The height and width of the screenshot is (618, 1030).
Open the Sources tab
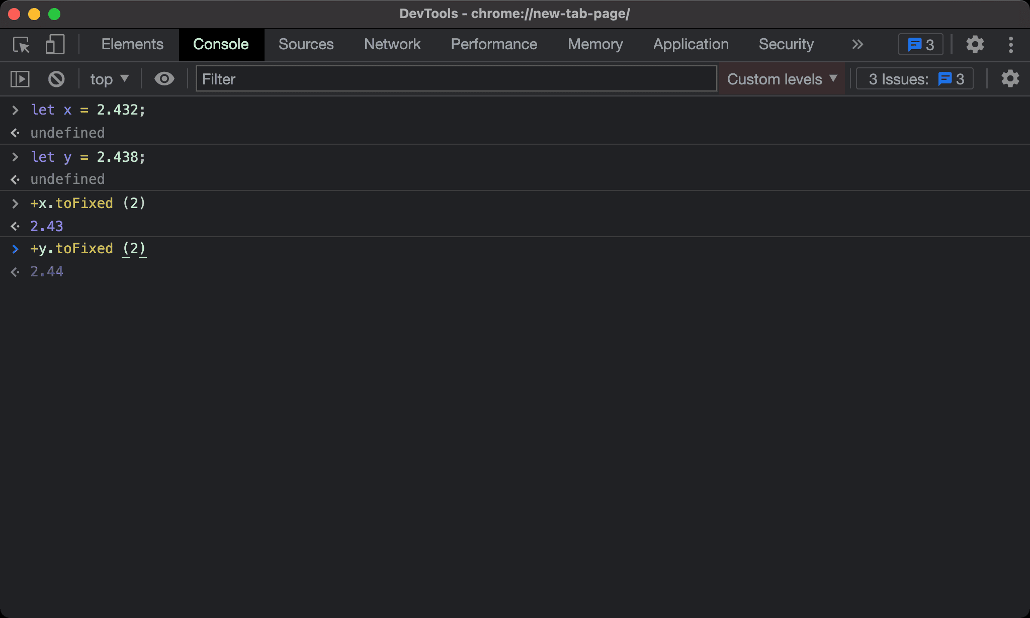(x=306, y=45)
